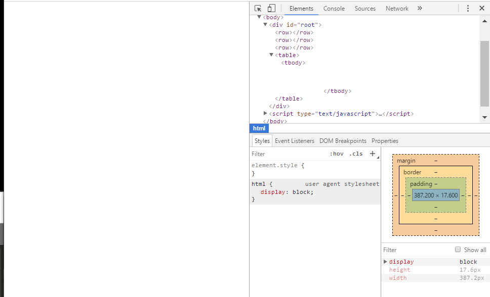Toggle the .cls class editor button
This screenshot has width=490, height=297.
click(x=356, y=154)
